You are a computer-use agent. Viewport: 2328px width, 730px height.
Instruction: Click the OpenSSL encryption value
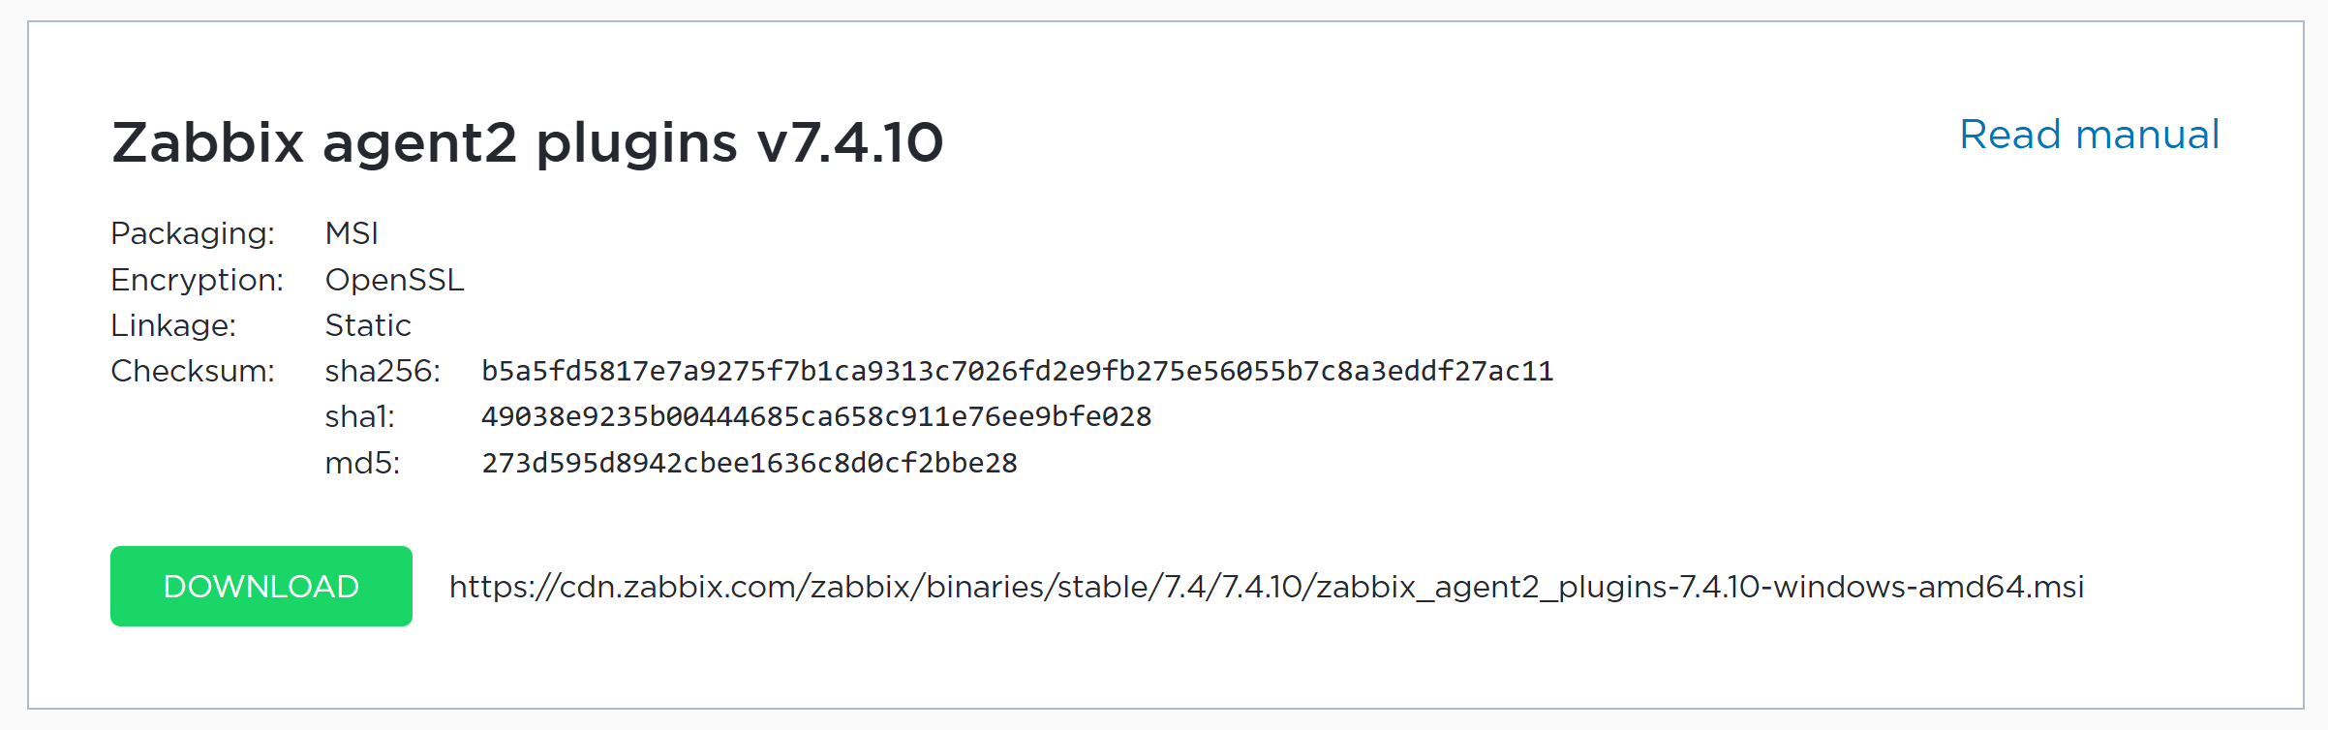point(395,280)
